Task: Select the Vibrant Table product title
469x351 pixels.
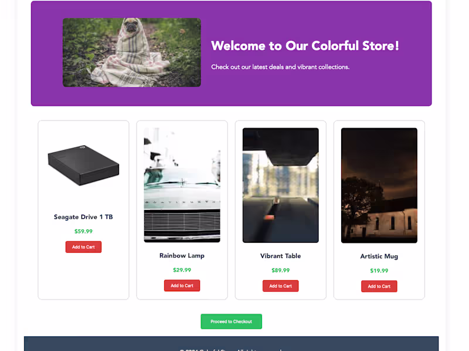Action: [281, 256]
